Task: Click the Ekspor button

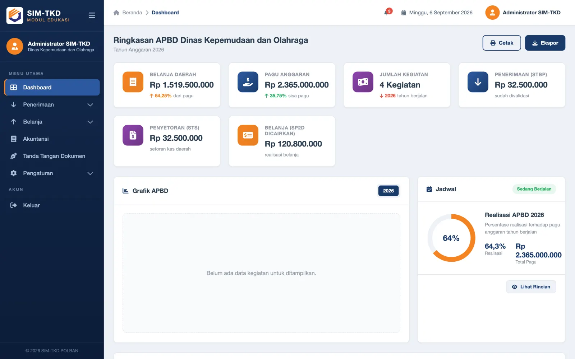Action: 545,43
